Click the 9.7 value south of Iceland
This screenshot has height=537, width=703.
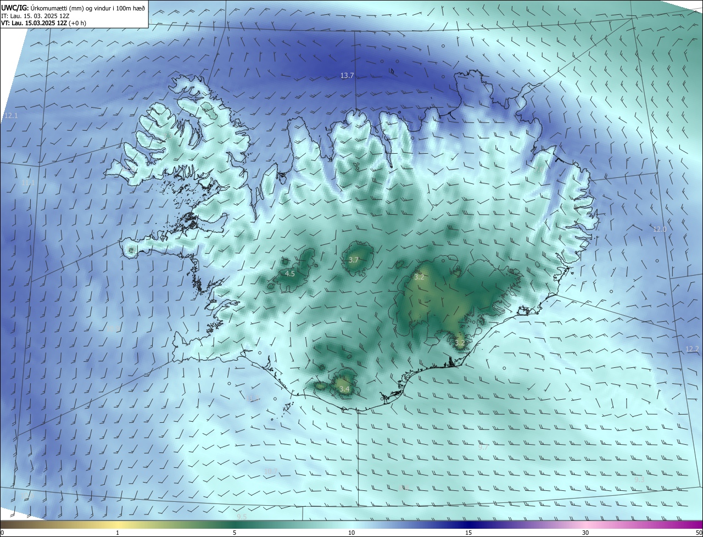pos(483,448)
